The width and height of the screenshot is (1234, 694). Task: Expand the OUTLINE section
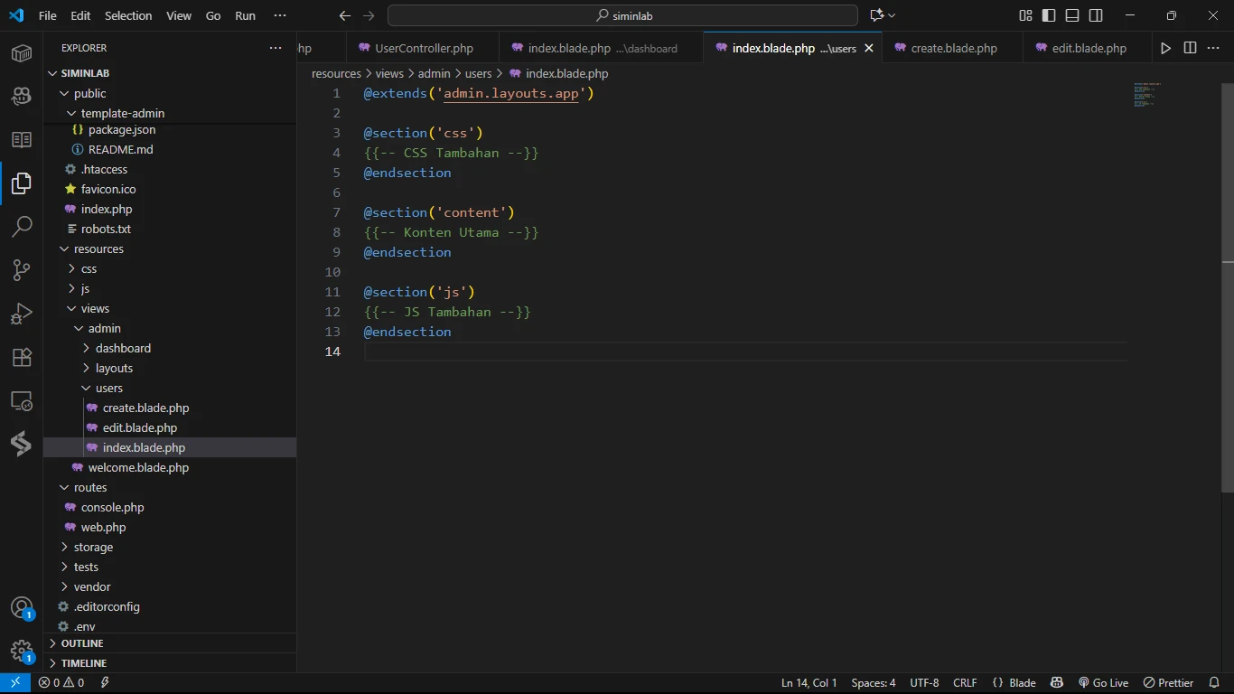pos(82,643)
